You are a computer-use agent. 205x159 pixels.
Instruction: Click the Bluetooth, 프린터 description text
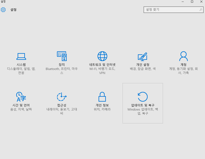[62, 71]
